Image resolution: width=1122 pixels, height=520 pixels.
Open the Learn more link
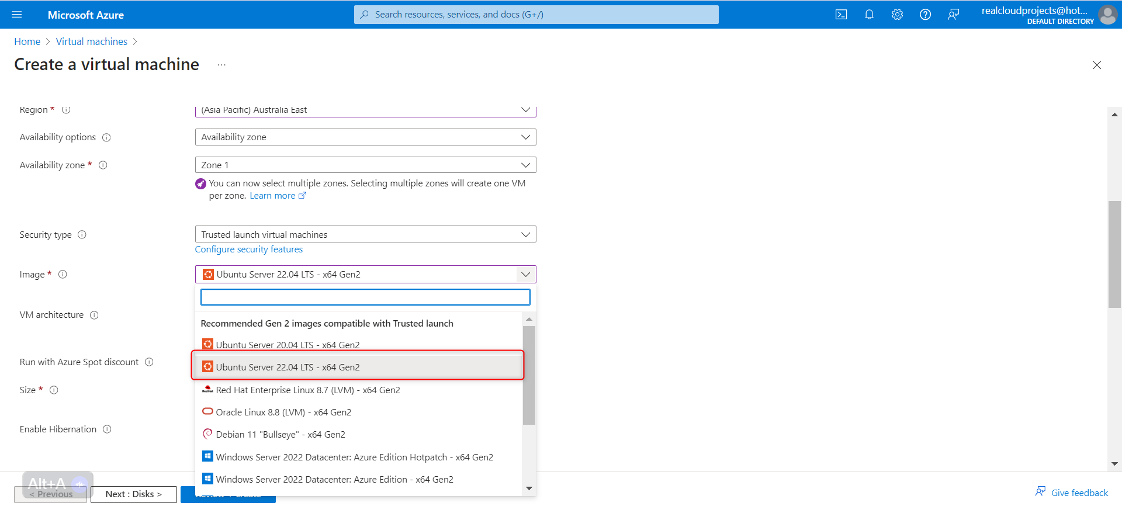pos(278,196)
